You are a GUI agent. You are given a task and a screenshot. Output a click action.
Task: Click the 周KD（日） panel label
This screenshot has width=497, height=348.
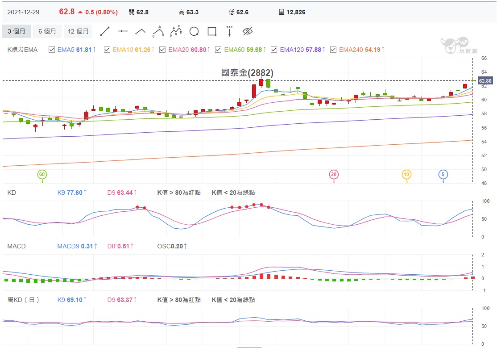point(24,300)
